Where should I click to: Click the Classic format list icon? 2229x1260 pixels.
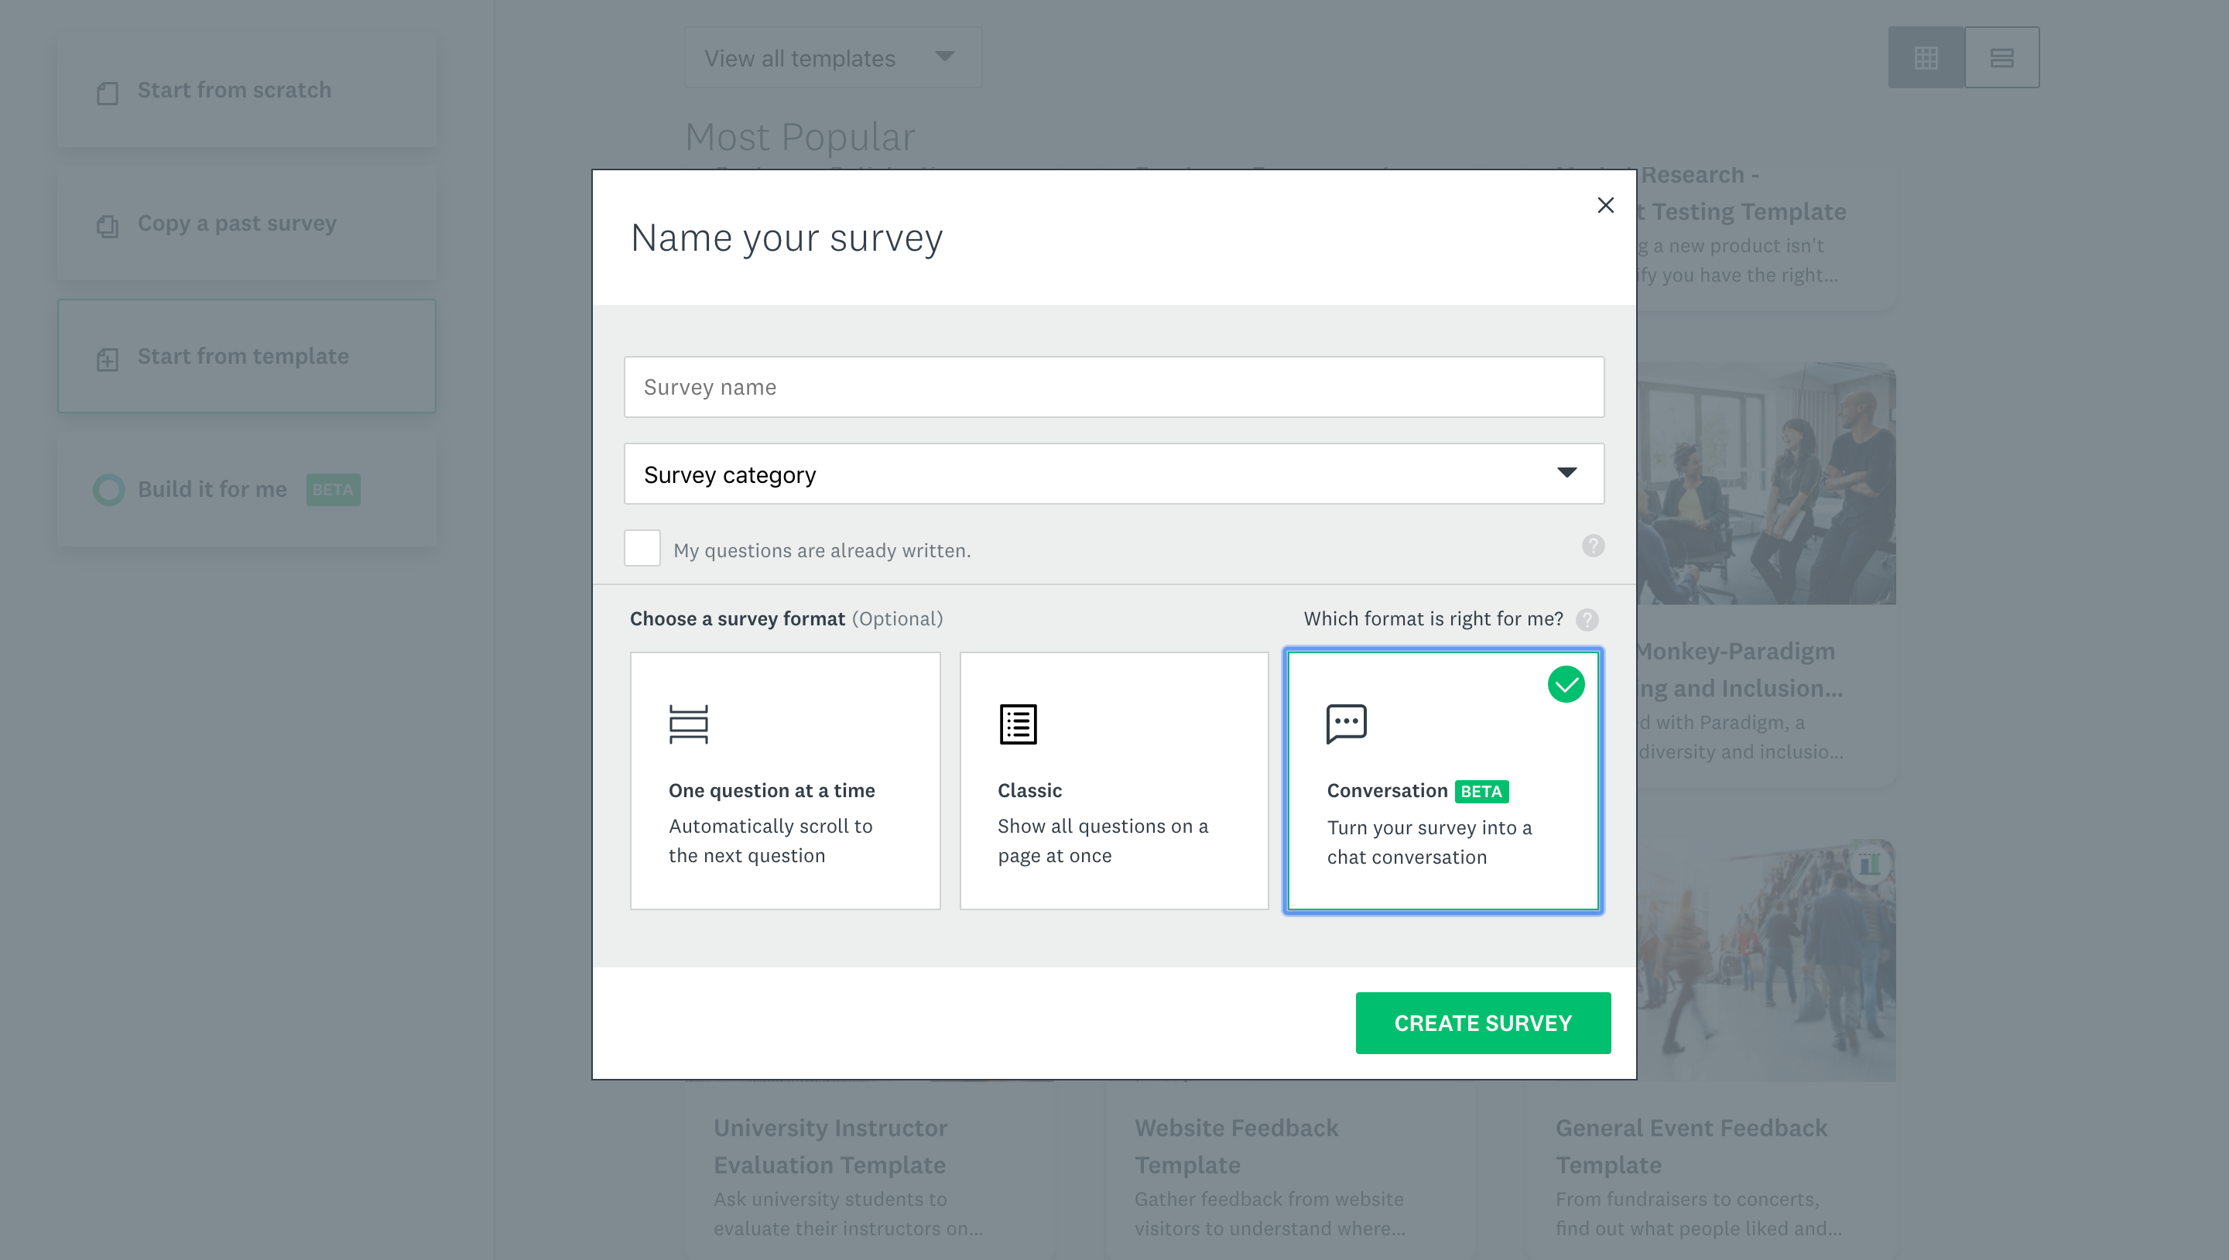point(1018,724)
